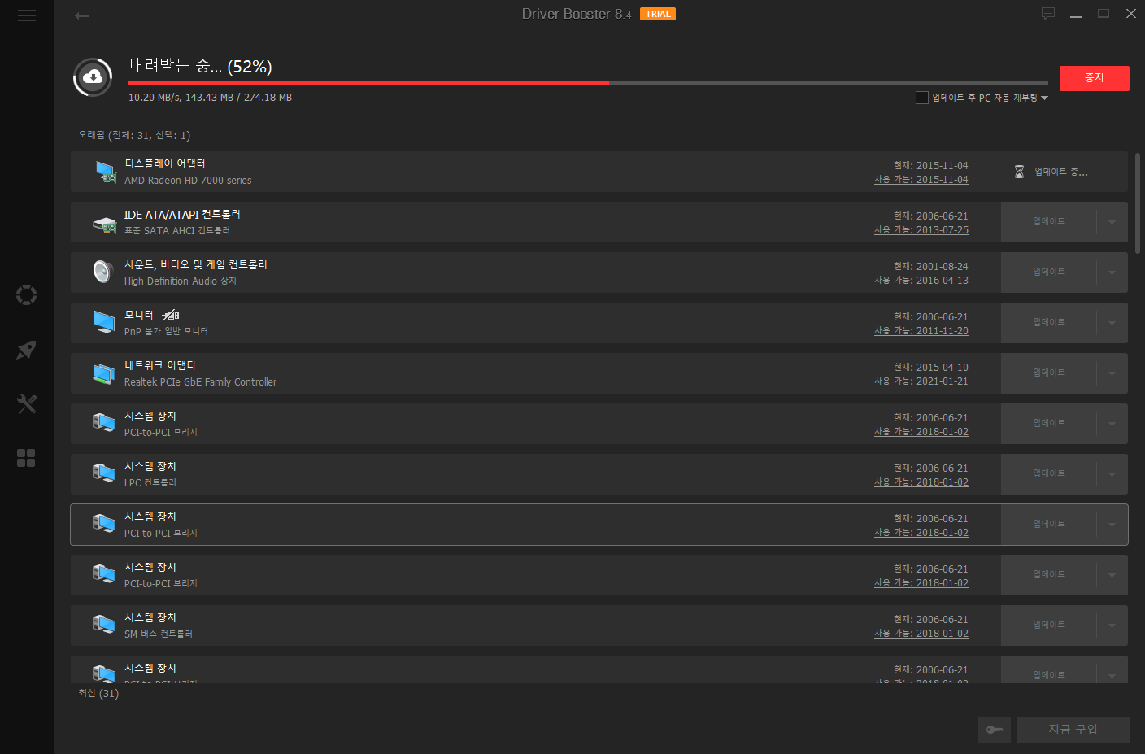Click the Realtek network adapter icon
1145x754 pixels.
(104, 373)
